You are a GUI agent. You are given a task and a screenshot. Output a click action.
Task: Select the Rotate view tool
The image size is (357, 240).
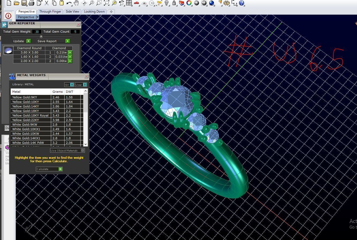(84, 3)
